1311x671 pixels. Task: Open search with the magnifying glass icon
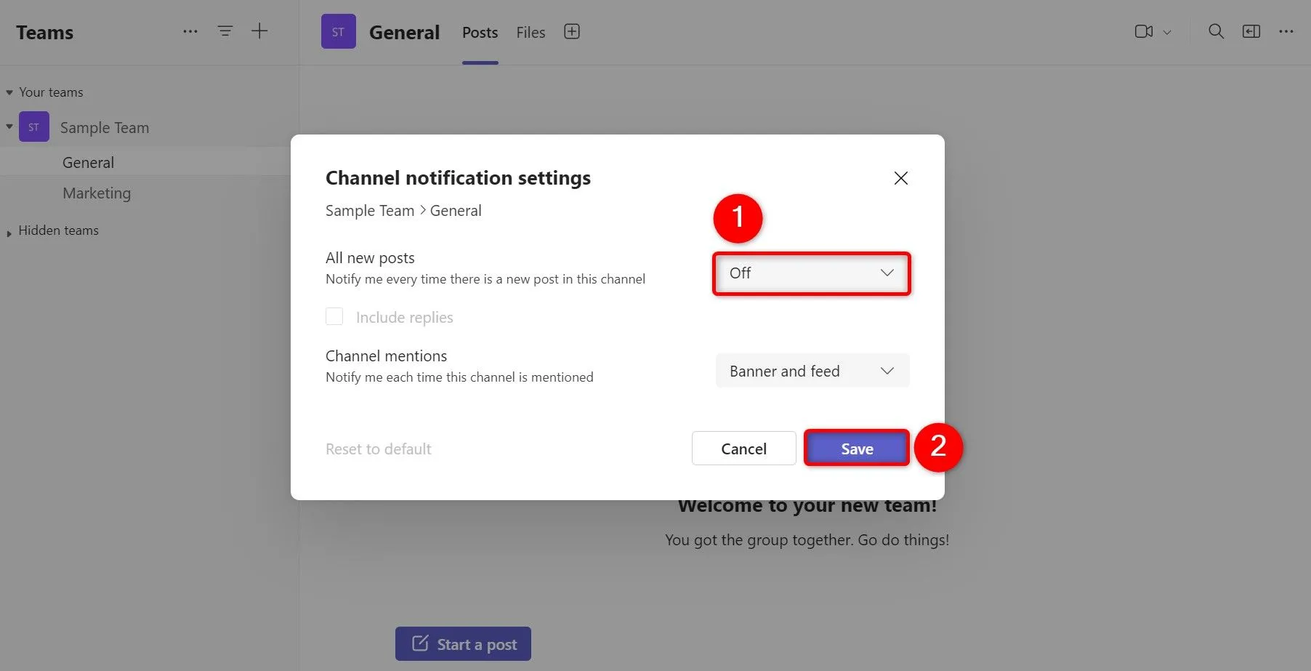point(1216,31)
